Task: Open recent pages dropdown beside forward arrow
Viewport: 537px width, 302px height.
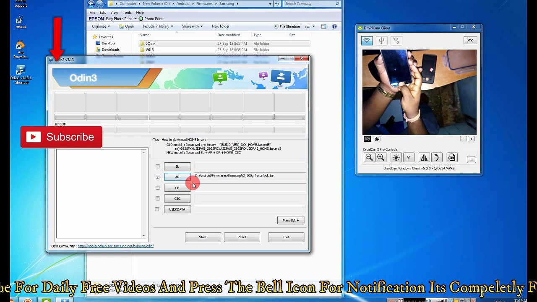Action: (x=106, y=4)
